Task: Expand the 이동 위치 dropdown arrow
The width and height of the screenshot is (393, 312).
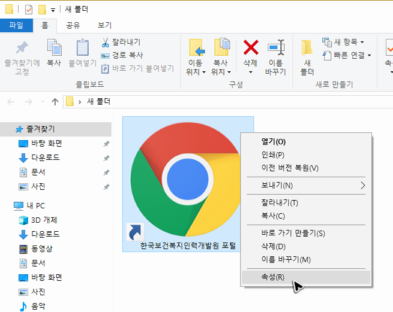Action: [x=204, y=72]
